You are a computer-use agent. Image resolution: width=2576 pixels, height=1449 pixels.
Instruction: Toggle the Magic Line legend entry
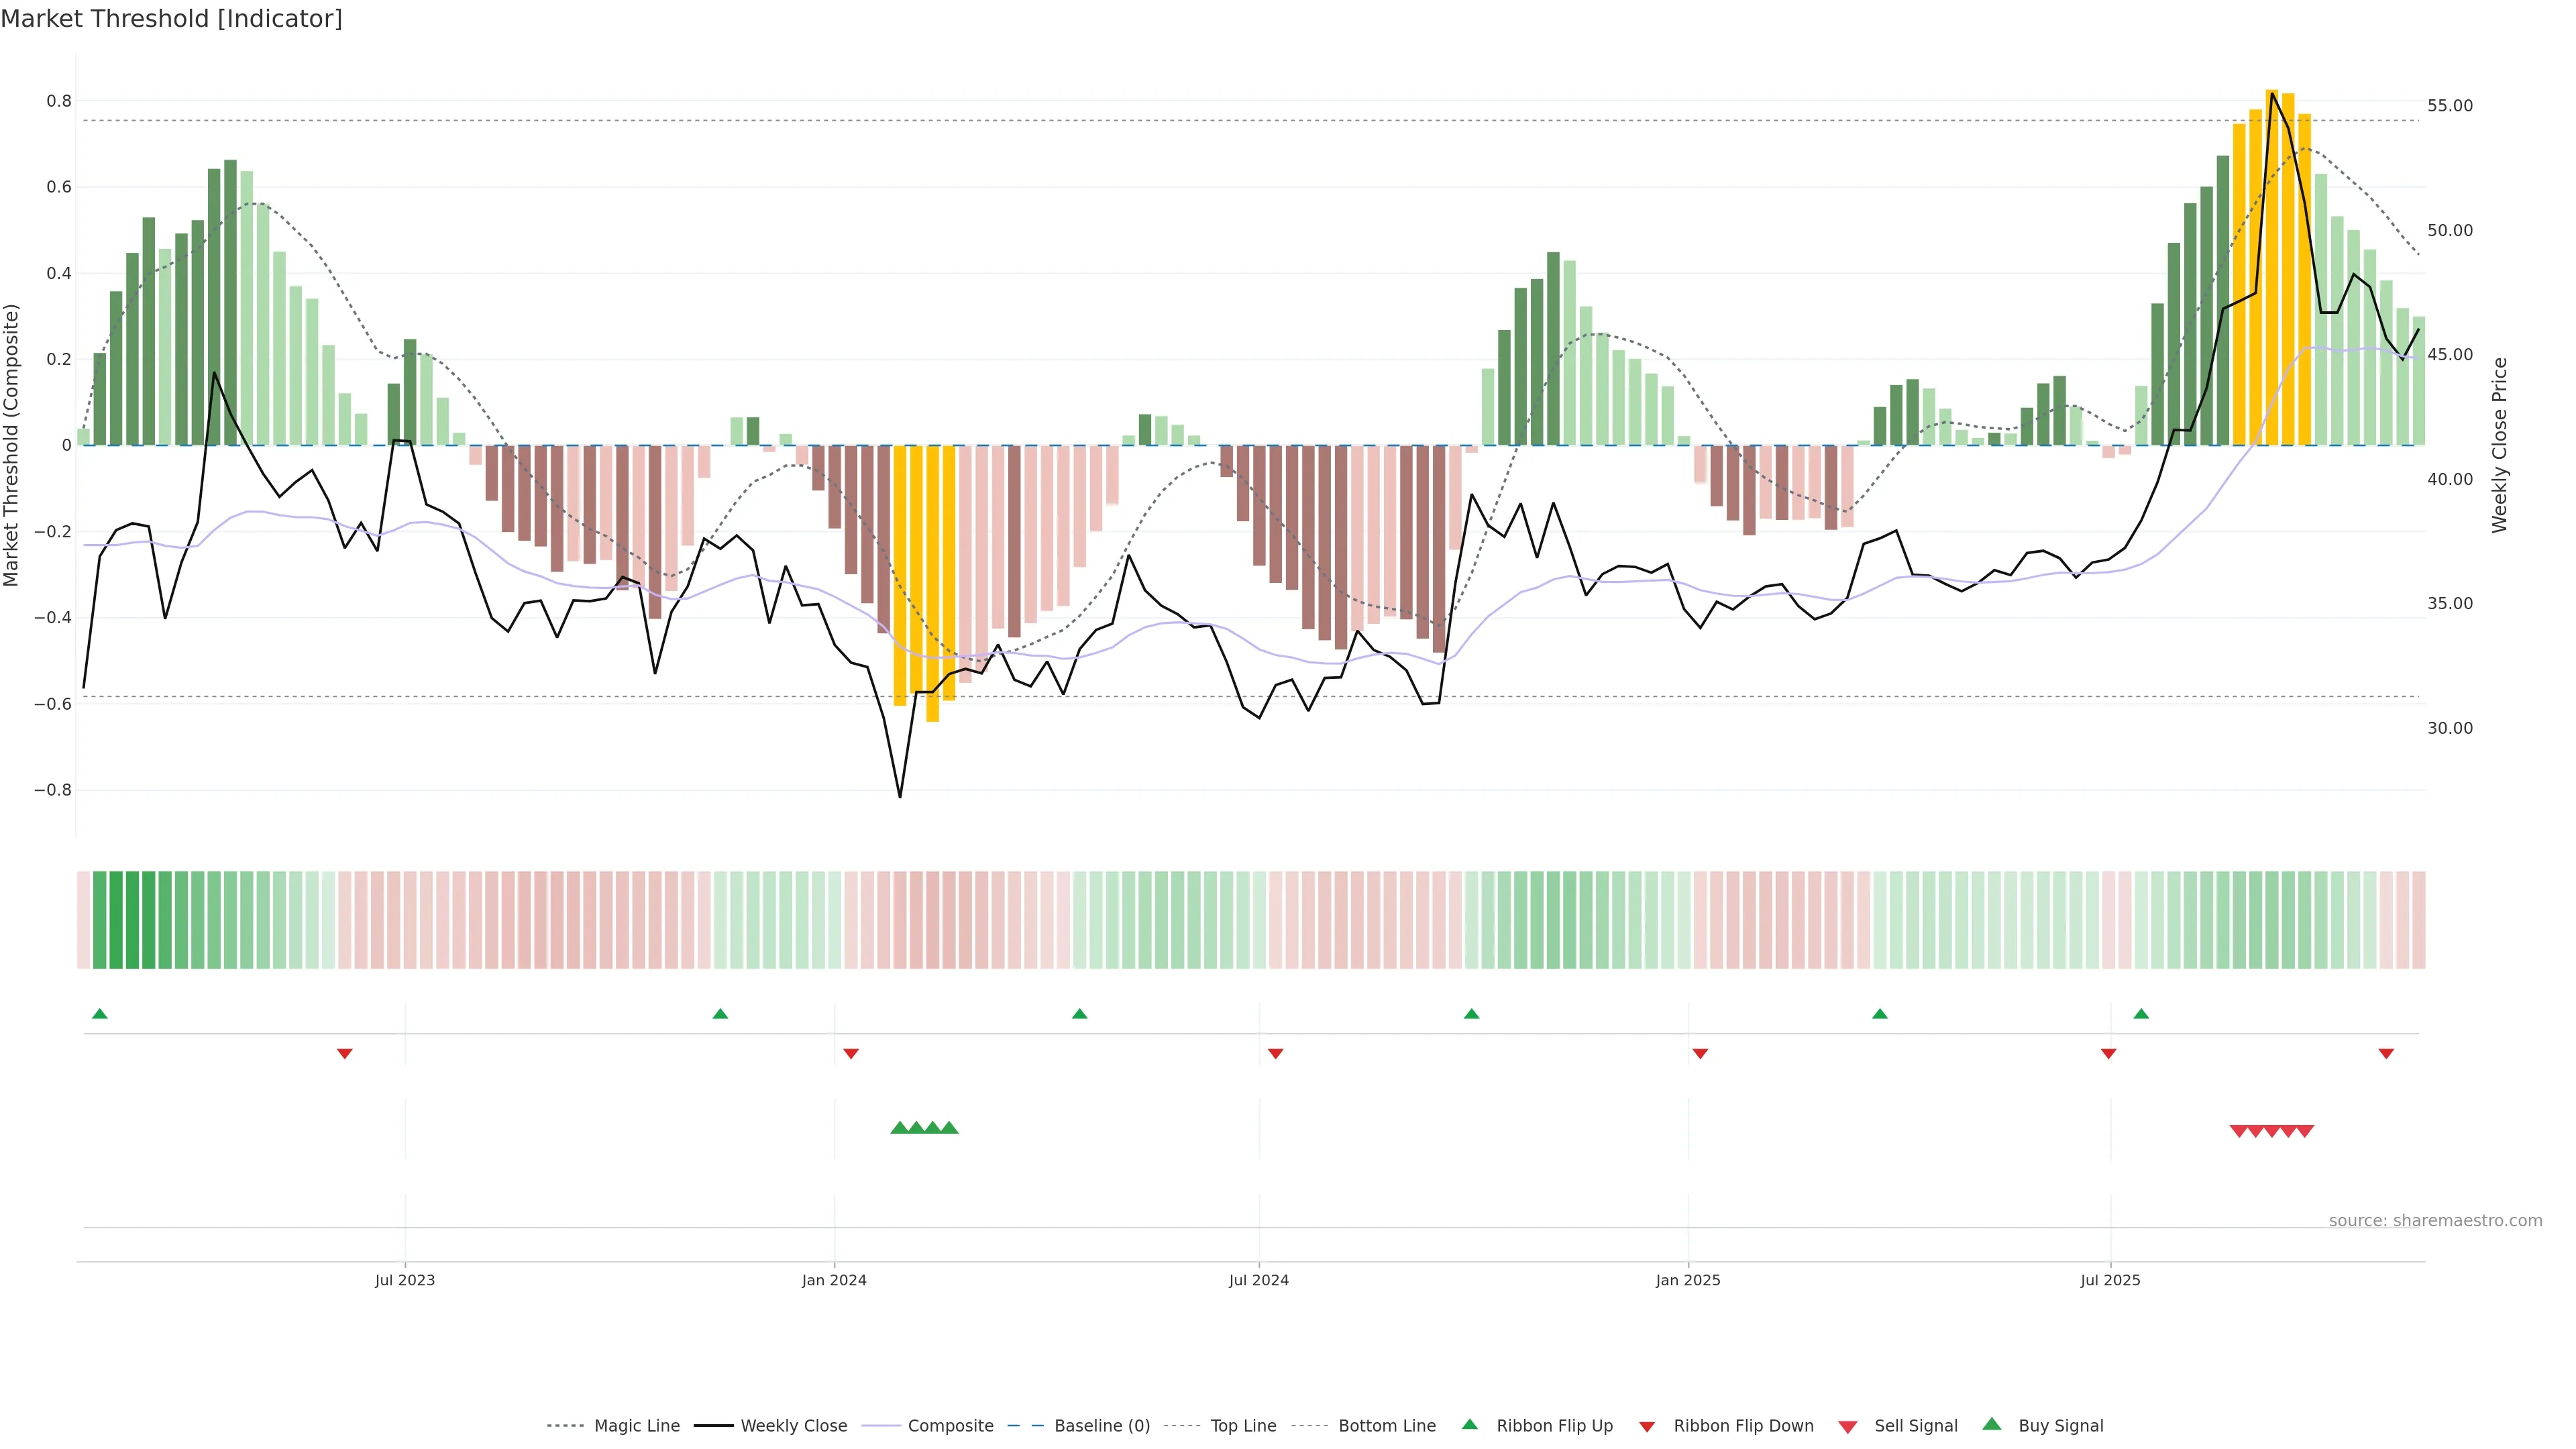636,1426
